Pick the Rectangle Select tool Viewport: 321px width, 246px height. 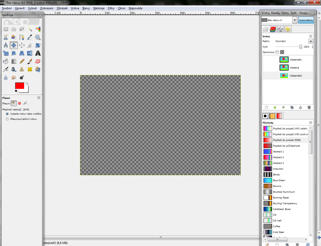coord(6,29)
